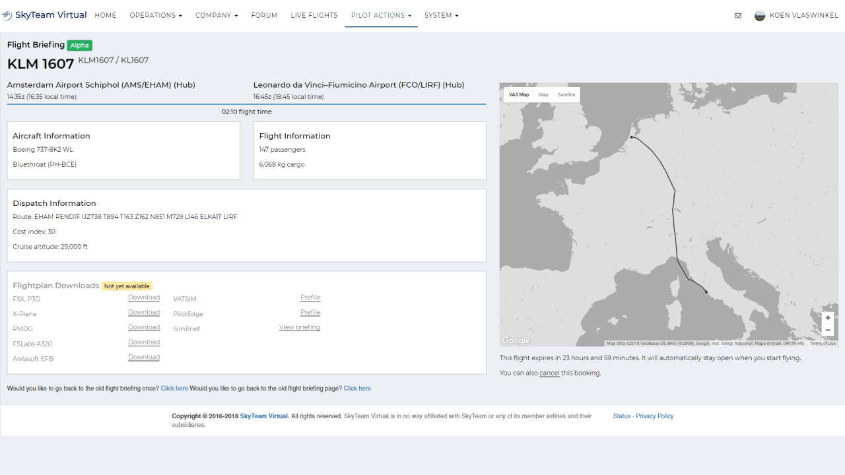The width and height of the screenshot is (845, 475).
Task: Download the FSLabs A320 flightplan
Action: click(x=144, y=342)
